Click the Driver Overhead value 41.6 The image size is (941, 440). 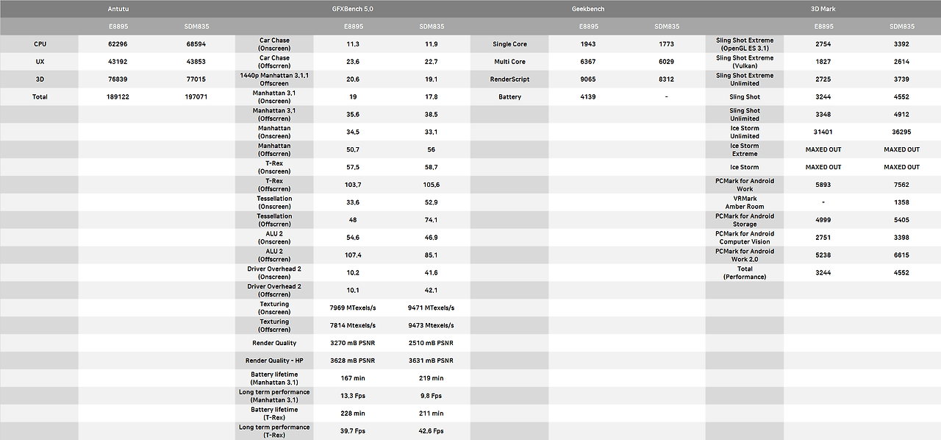click(431, 273)
